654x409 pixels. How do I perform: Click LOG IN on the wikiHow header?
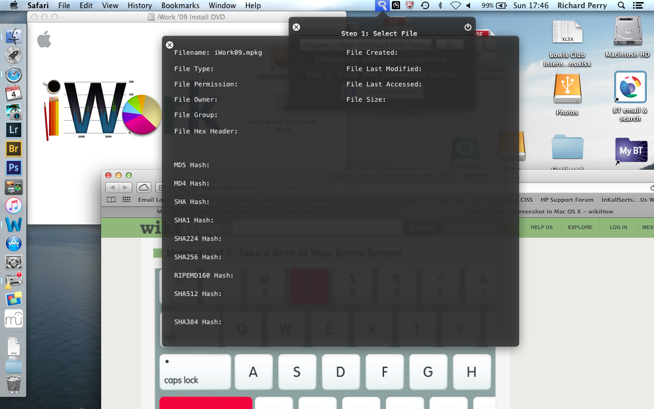[x=618, y=227]
